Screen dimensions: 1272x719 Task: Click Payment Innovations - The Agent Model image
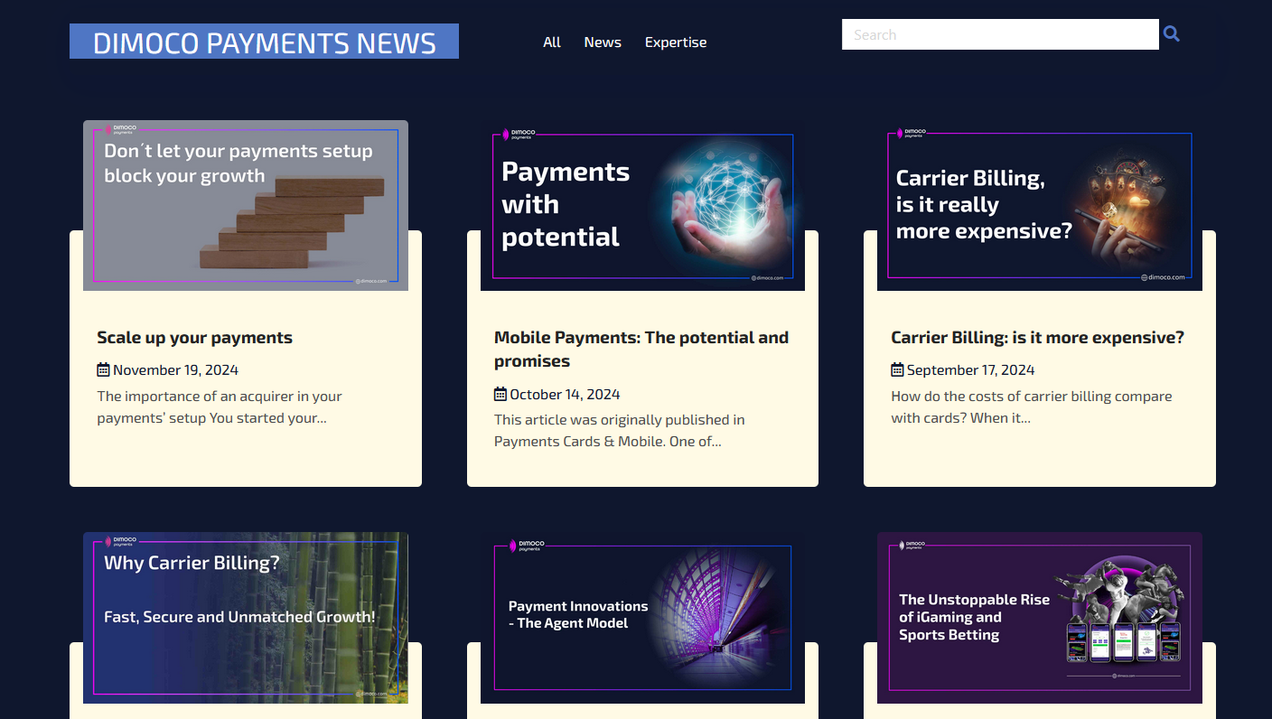coord(642,618)
